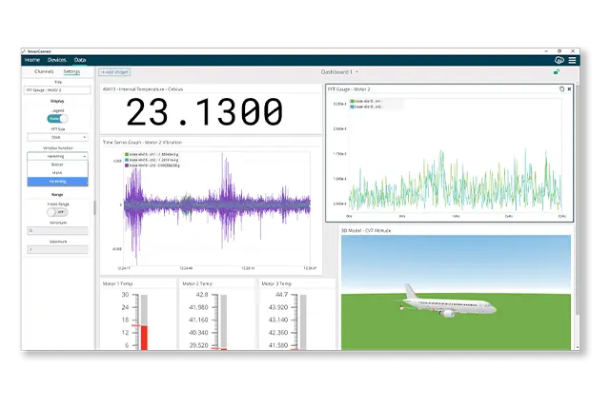
Task: Click the Add Widget button
Action: tap(114, 72)
